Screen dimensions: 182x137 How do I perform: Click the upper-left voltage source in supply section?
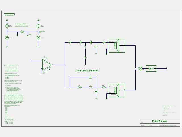(7, 26)
